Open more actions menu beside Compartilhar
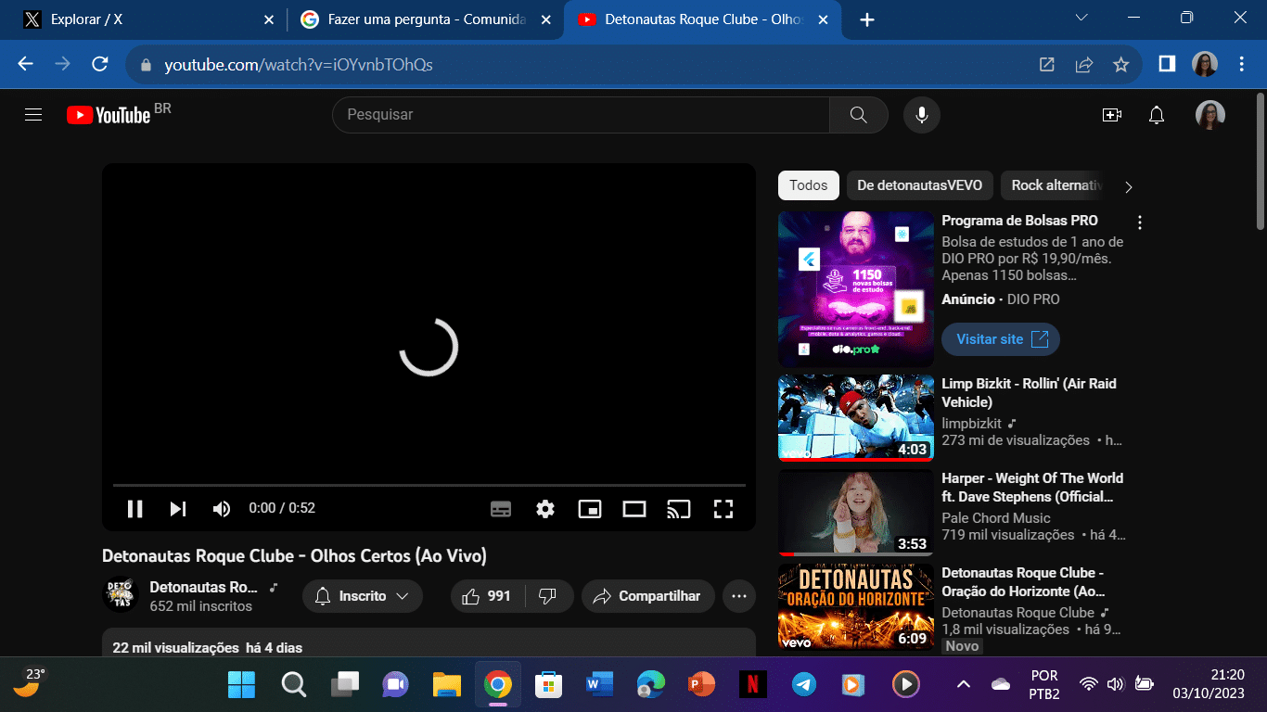Screen dimensions: 1267x712 [738, 596]
